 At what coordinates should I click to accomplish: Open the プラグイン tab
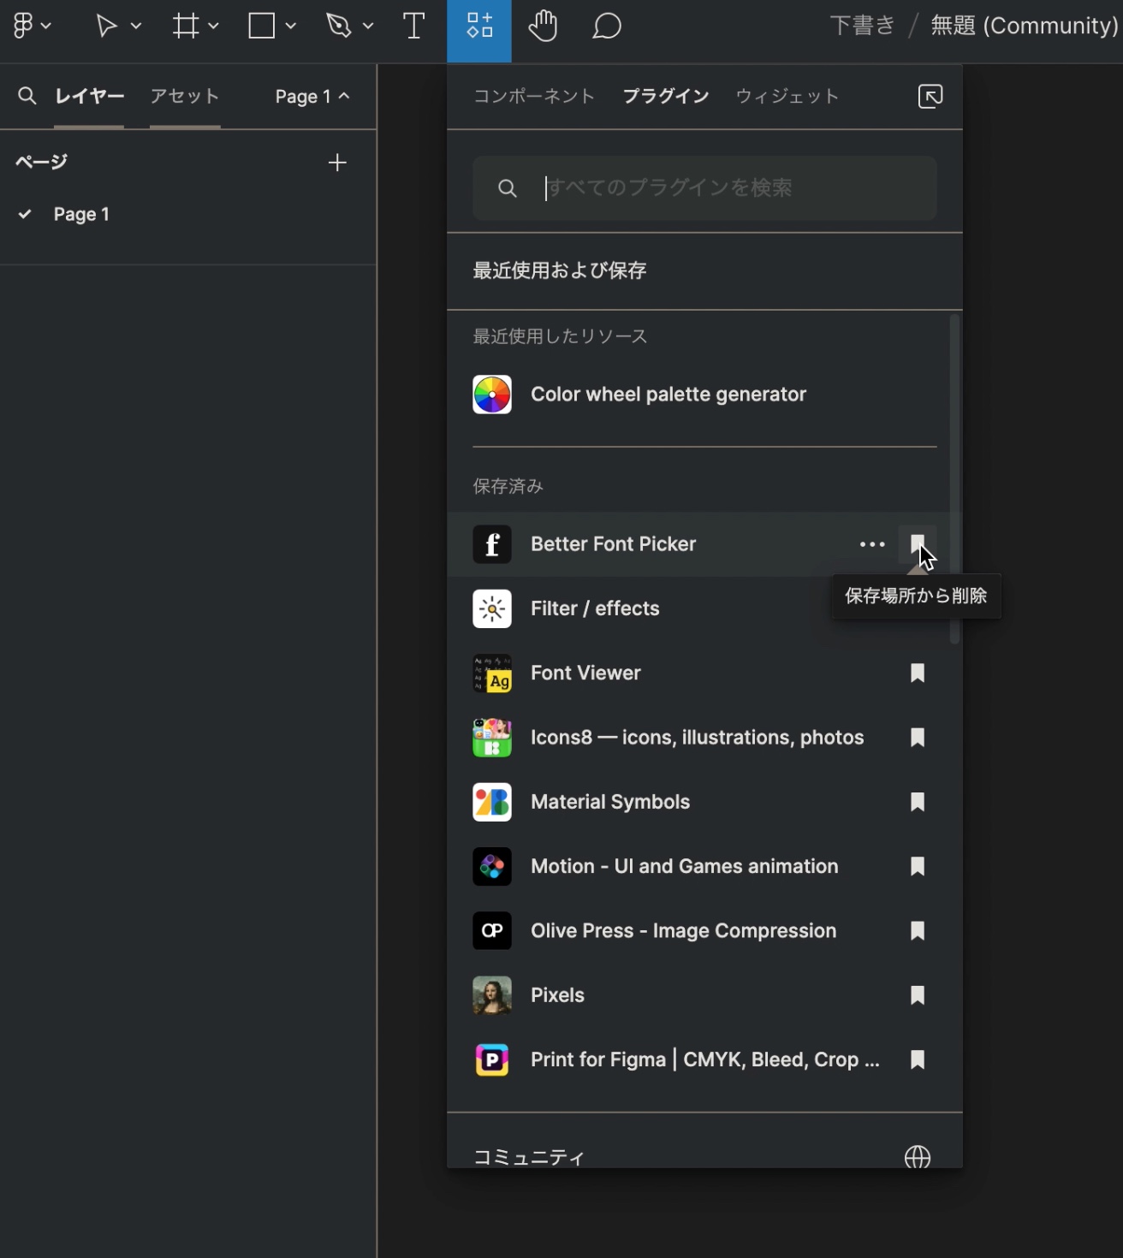coord(665,96)
